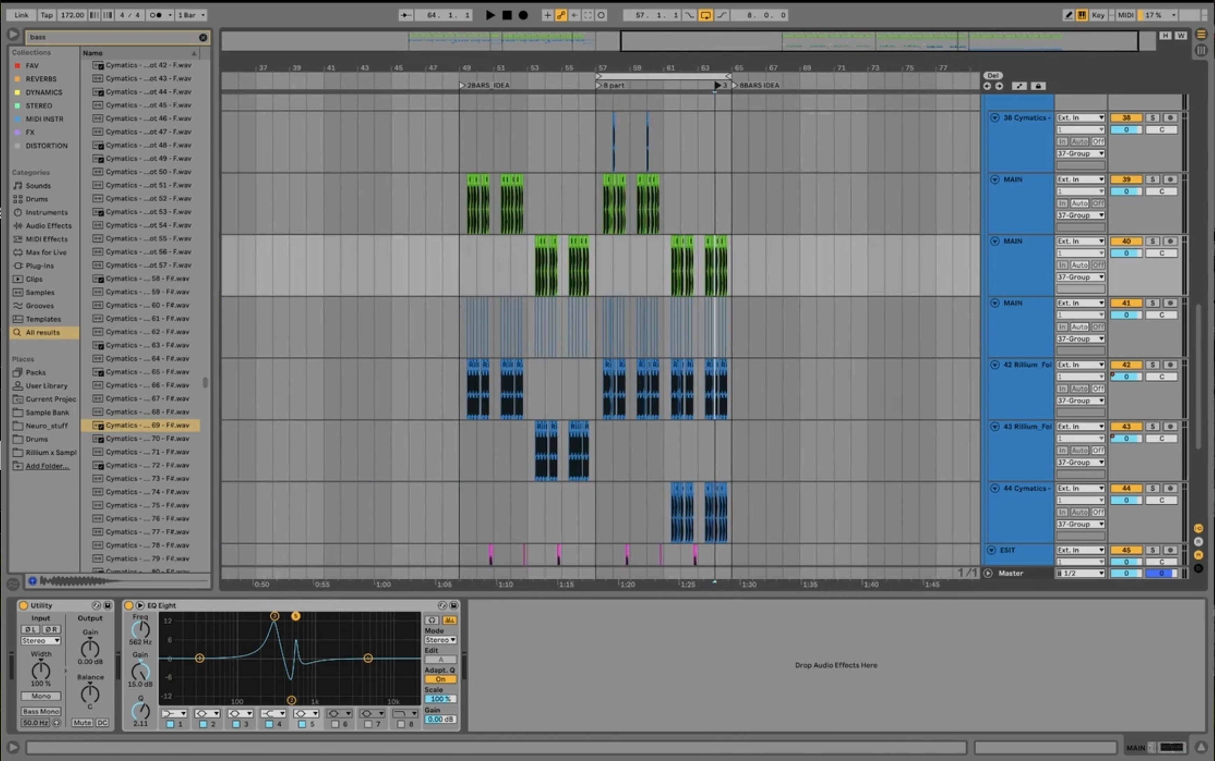Screen dimensions: 1215x761
Task: Open the Utility Stereo channel mode dropdown
Action: (x=41, y=641)
